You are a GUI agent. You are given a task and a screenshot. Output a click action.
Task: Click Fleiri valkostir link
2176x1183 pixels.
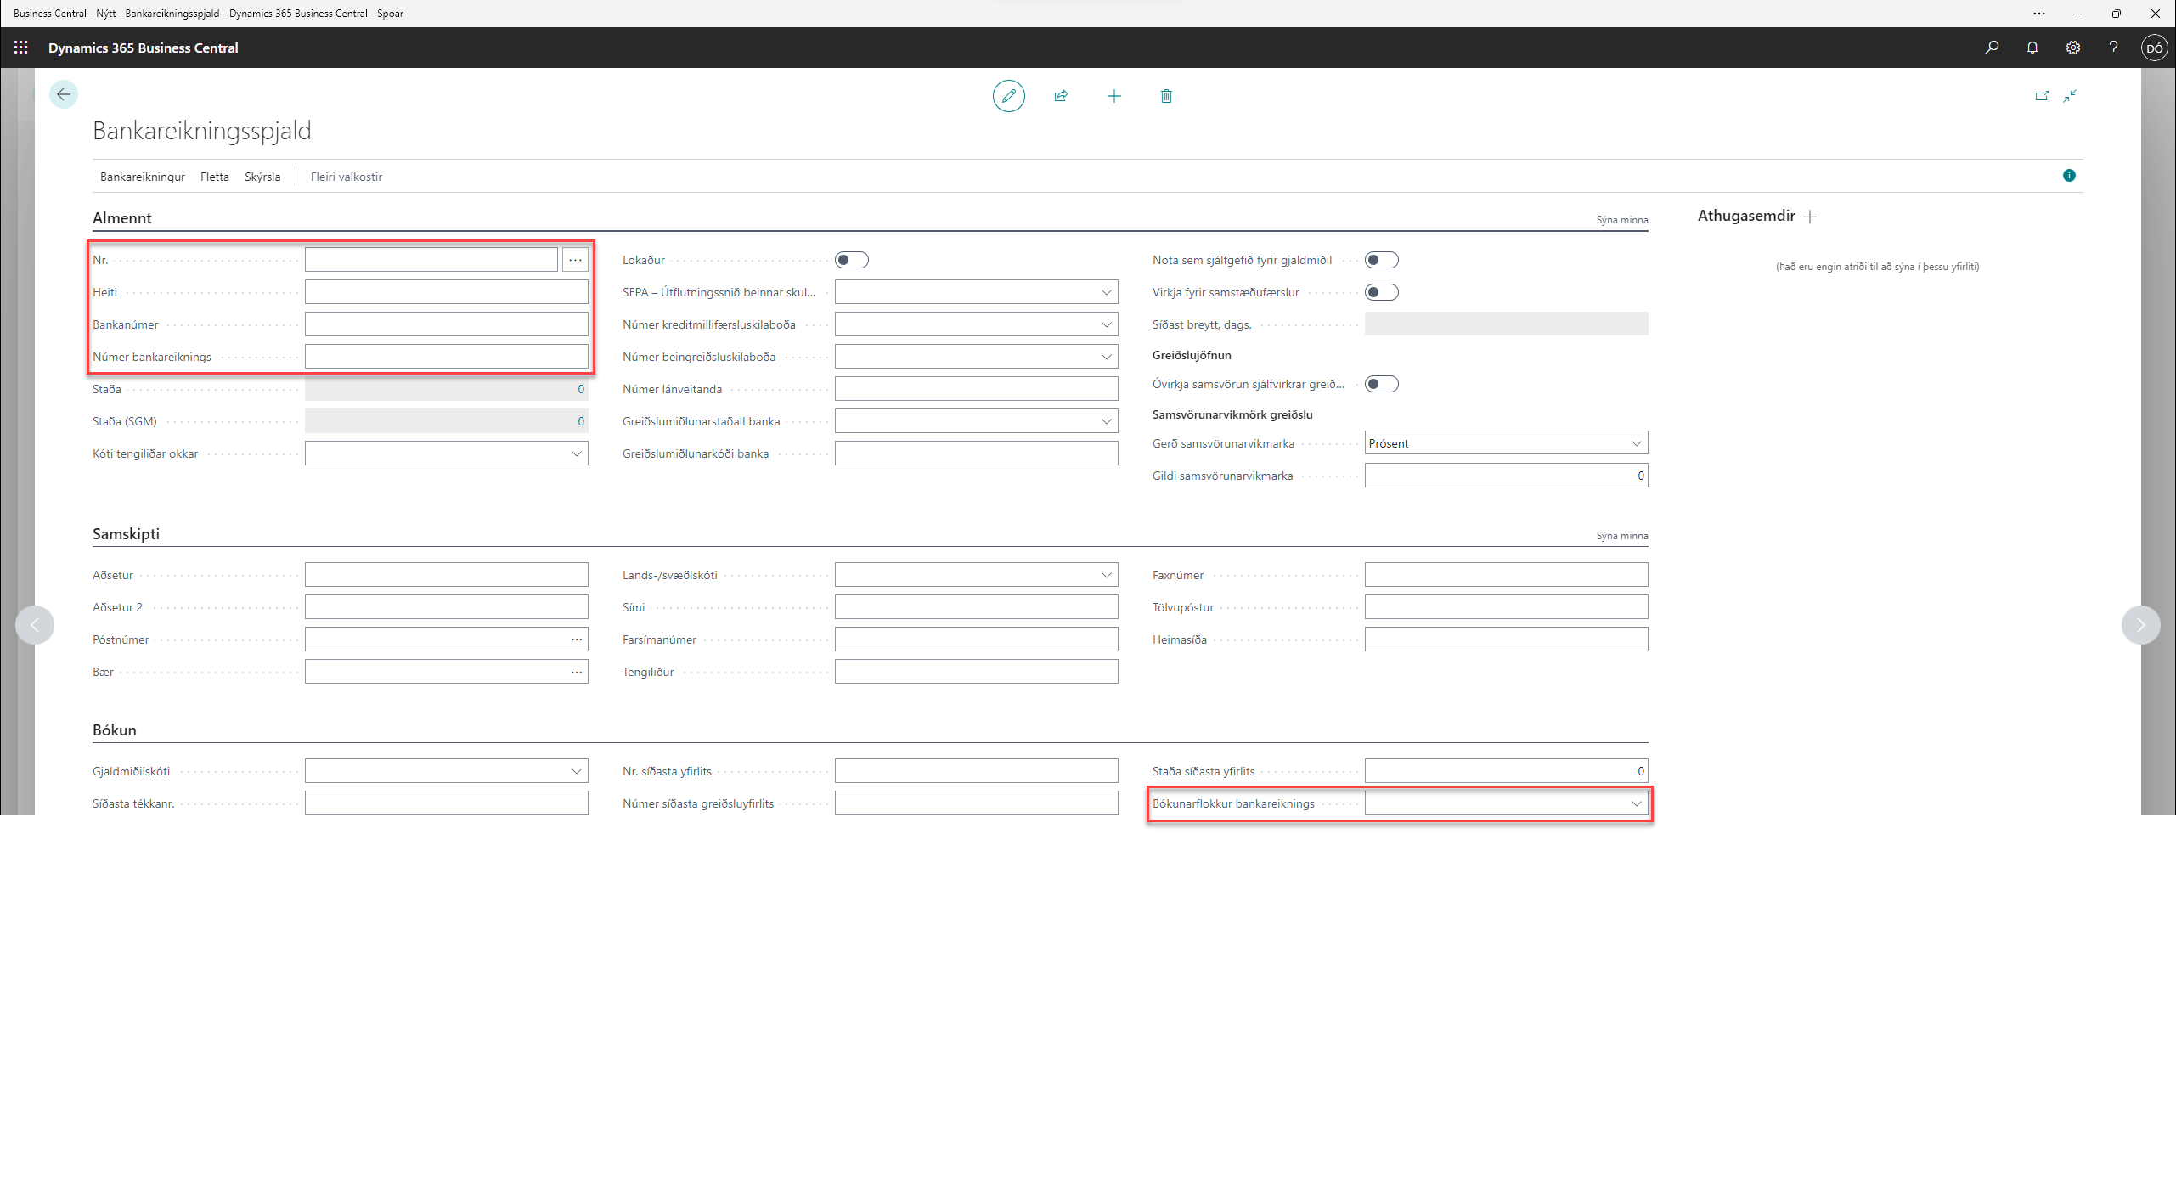pyautogui.click(x=346, y=177)
